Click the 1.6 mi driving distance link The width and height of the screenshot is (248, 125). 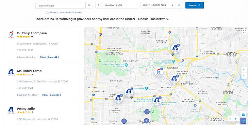tap(49, 57)
